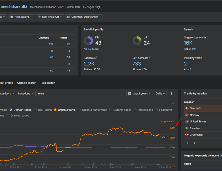Open the All locations dropdown
Viewport: 222px width, 171px height.
pos(21,17)
